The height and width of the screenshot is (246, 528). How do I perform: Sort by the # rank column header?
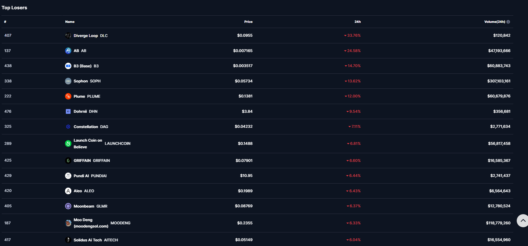(x=5, y=22)
